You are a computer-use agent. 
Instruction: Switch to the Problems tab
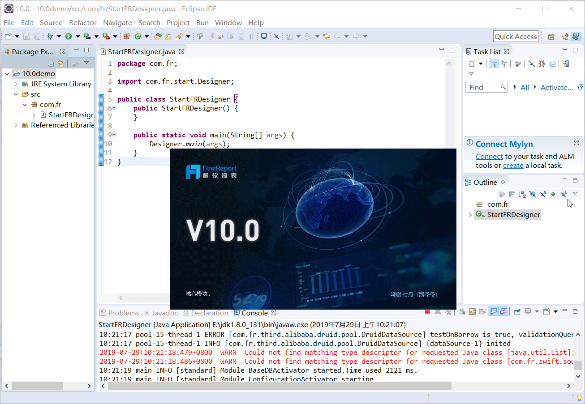pyautogui.click(x=123, y=313)
